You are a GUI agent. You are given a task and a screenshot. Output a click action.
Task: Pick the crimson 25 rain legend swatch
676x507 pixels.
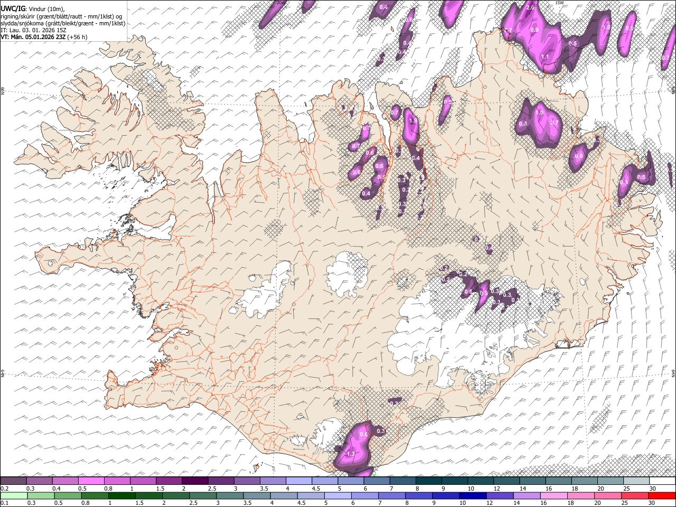635,495
